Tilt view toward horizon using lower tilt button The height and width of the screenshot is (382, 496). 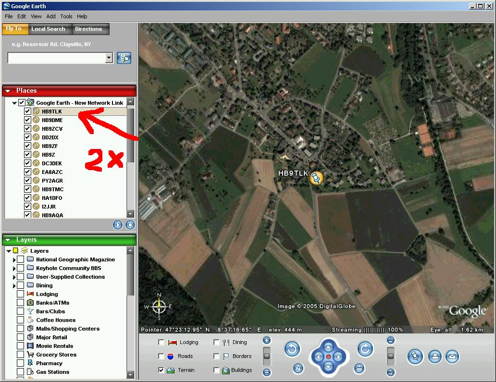click(x=391, y=372)
